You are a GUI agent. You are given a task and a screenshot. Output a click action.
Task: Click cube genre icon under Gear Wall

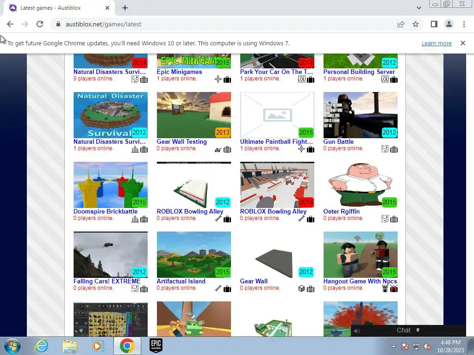tap(301, 288)
